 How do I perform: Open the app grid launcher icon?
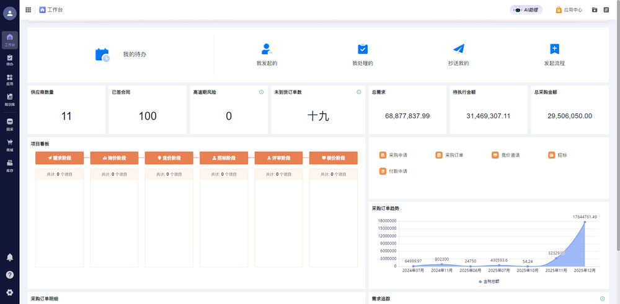29,10
